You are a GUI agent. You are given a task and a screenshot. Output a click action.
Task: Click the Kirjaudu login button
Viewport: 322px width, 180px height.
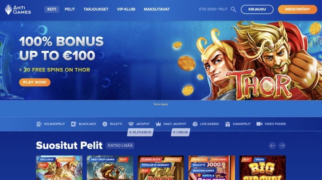[257, 9]
